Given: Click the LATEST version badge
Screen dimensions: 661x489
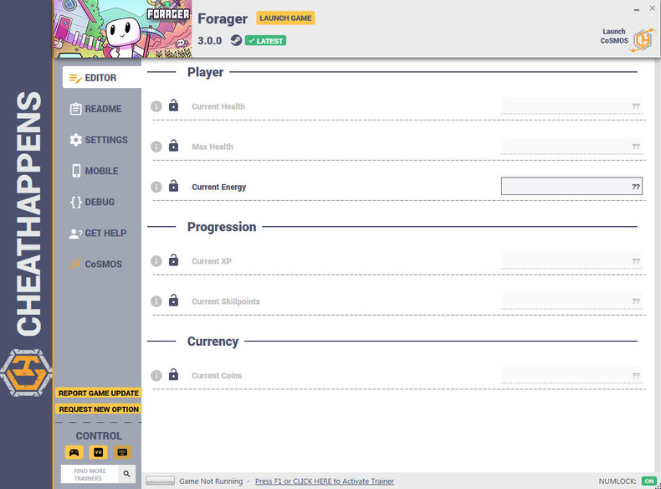Looking at the screenshot, I should point(265,41).
